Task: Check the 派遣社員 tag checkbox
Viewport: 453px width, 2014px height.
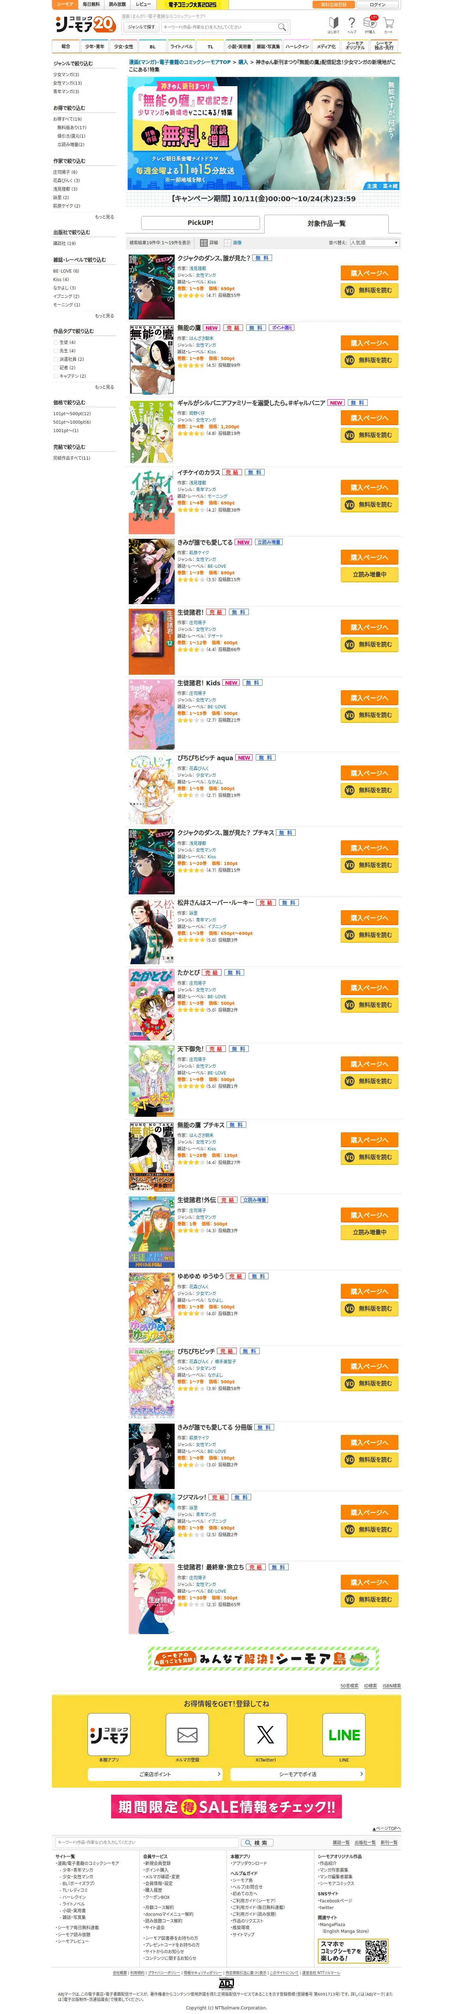Action: [x=55, y=360]
